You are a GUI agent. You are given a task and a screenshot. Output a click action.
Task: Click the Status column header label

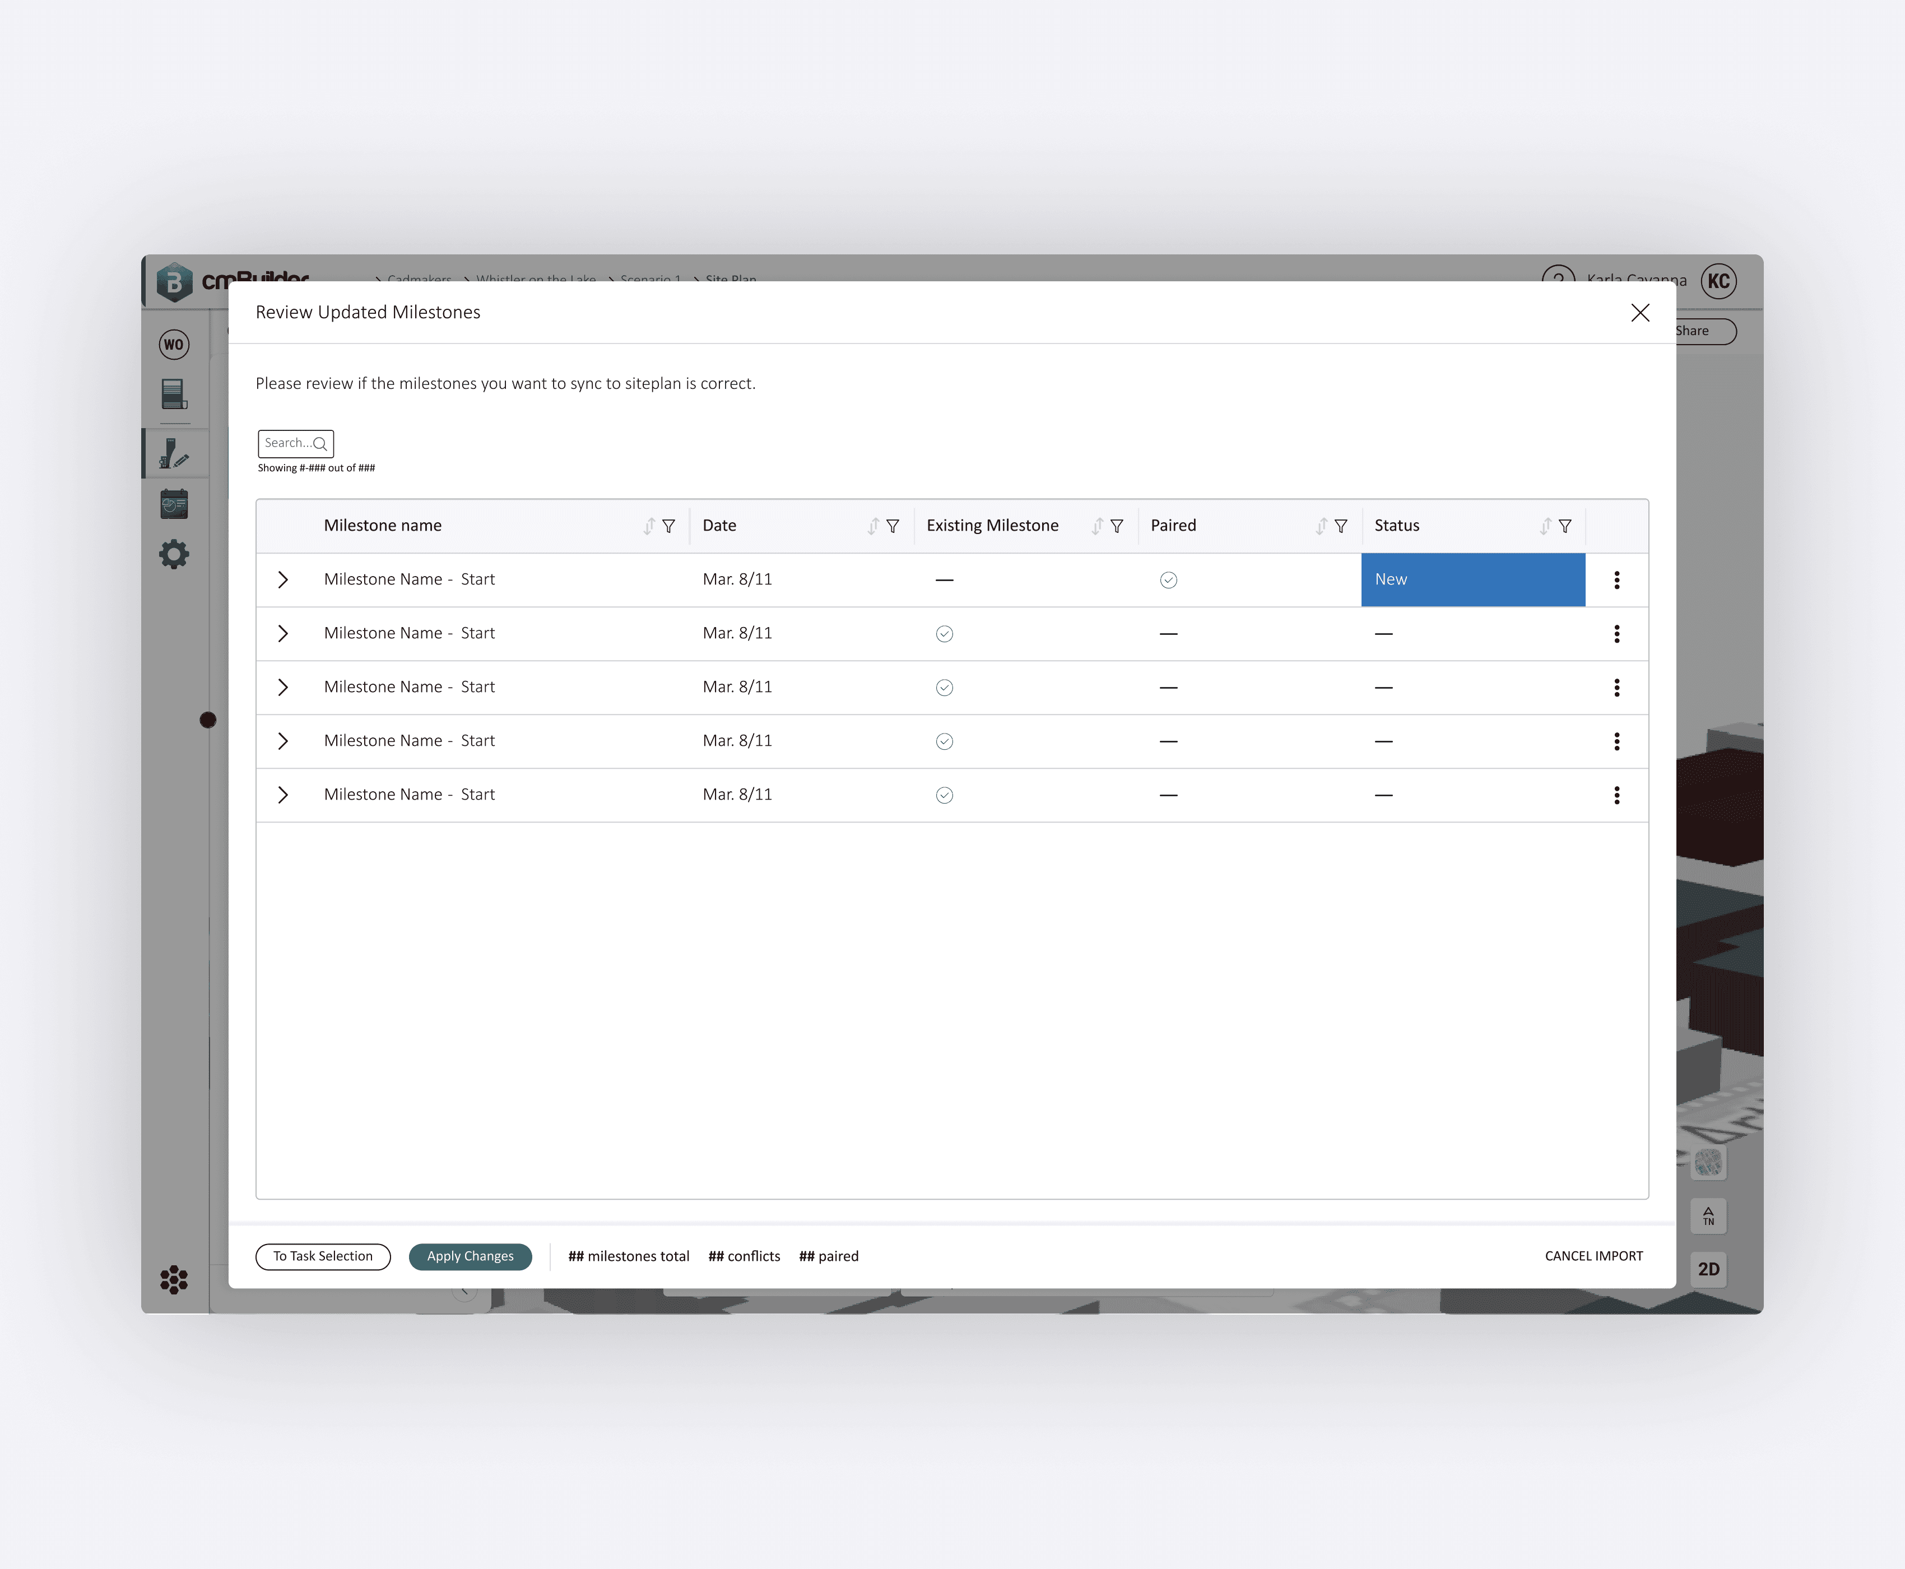tap(1397, 526)
